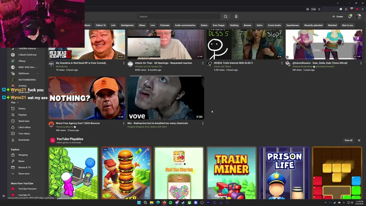The image size is (366, 206).
Task: Open the account avatar menu
Action: click(x=359, y=17)
